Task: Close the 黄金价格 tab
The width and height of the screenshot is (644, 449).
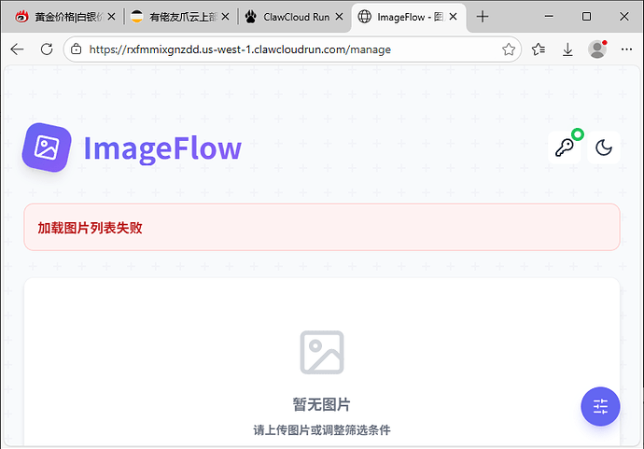Action: [x=111, y=17]
